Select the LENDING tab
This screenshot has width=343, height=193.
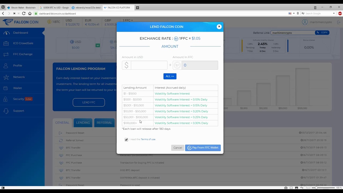[83, 123]
